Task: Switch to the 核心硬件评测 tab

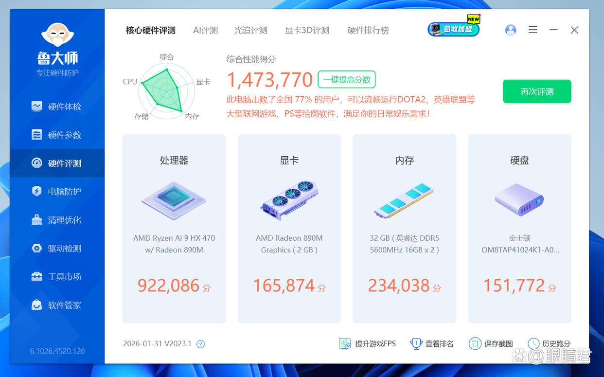Action: tap(150, 30)
